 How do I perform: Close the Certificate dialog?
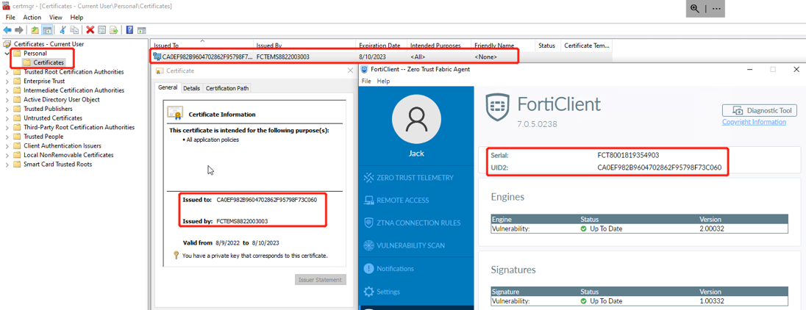(x=349, y=71)
